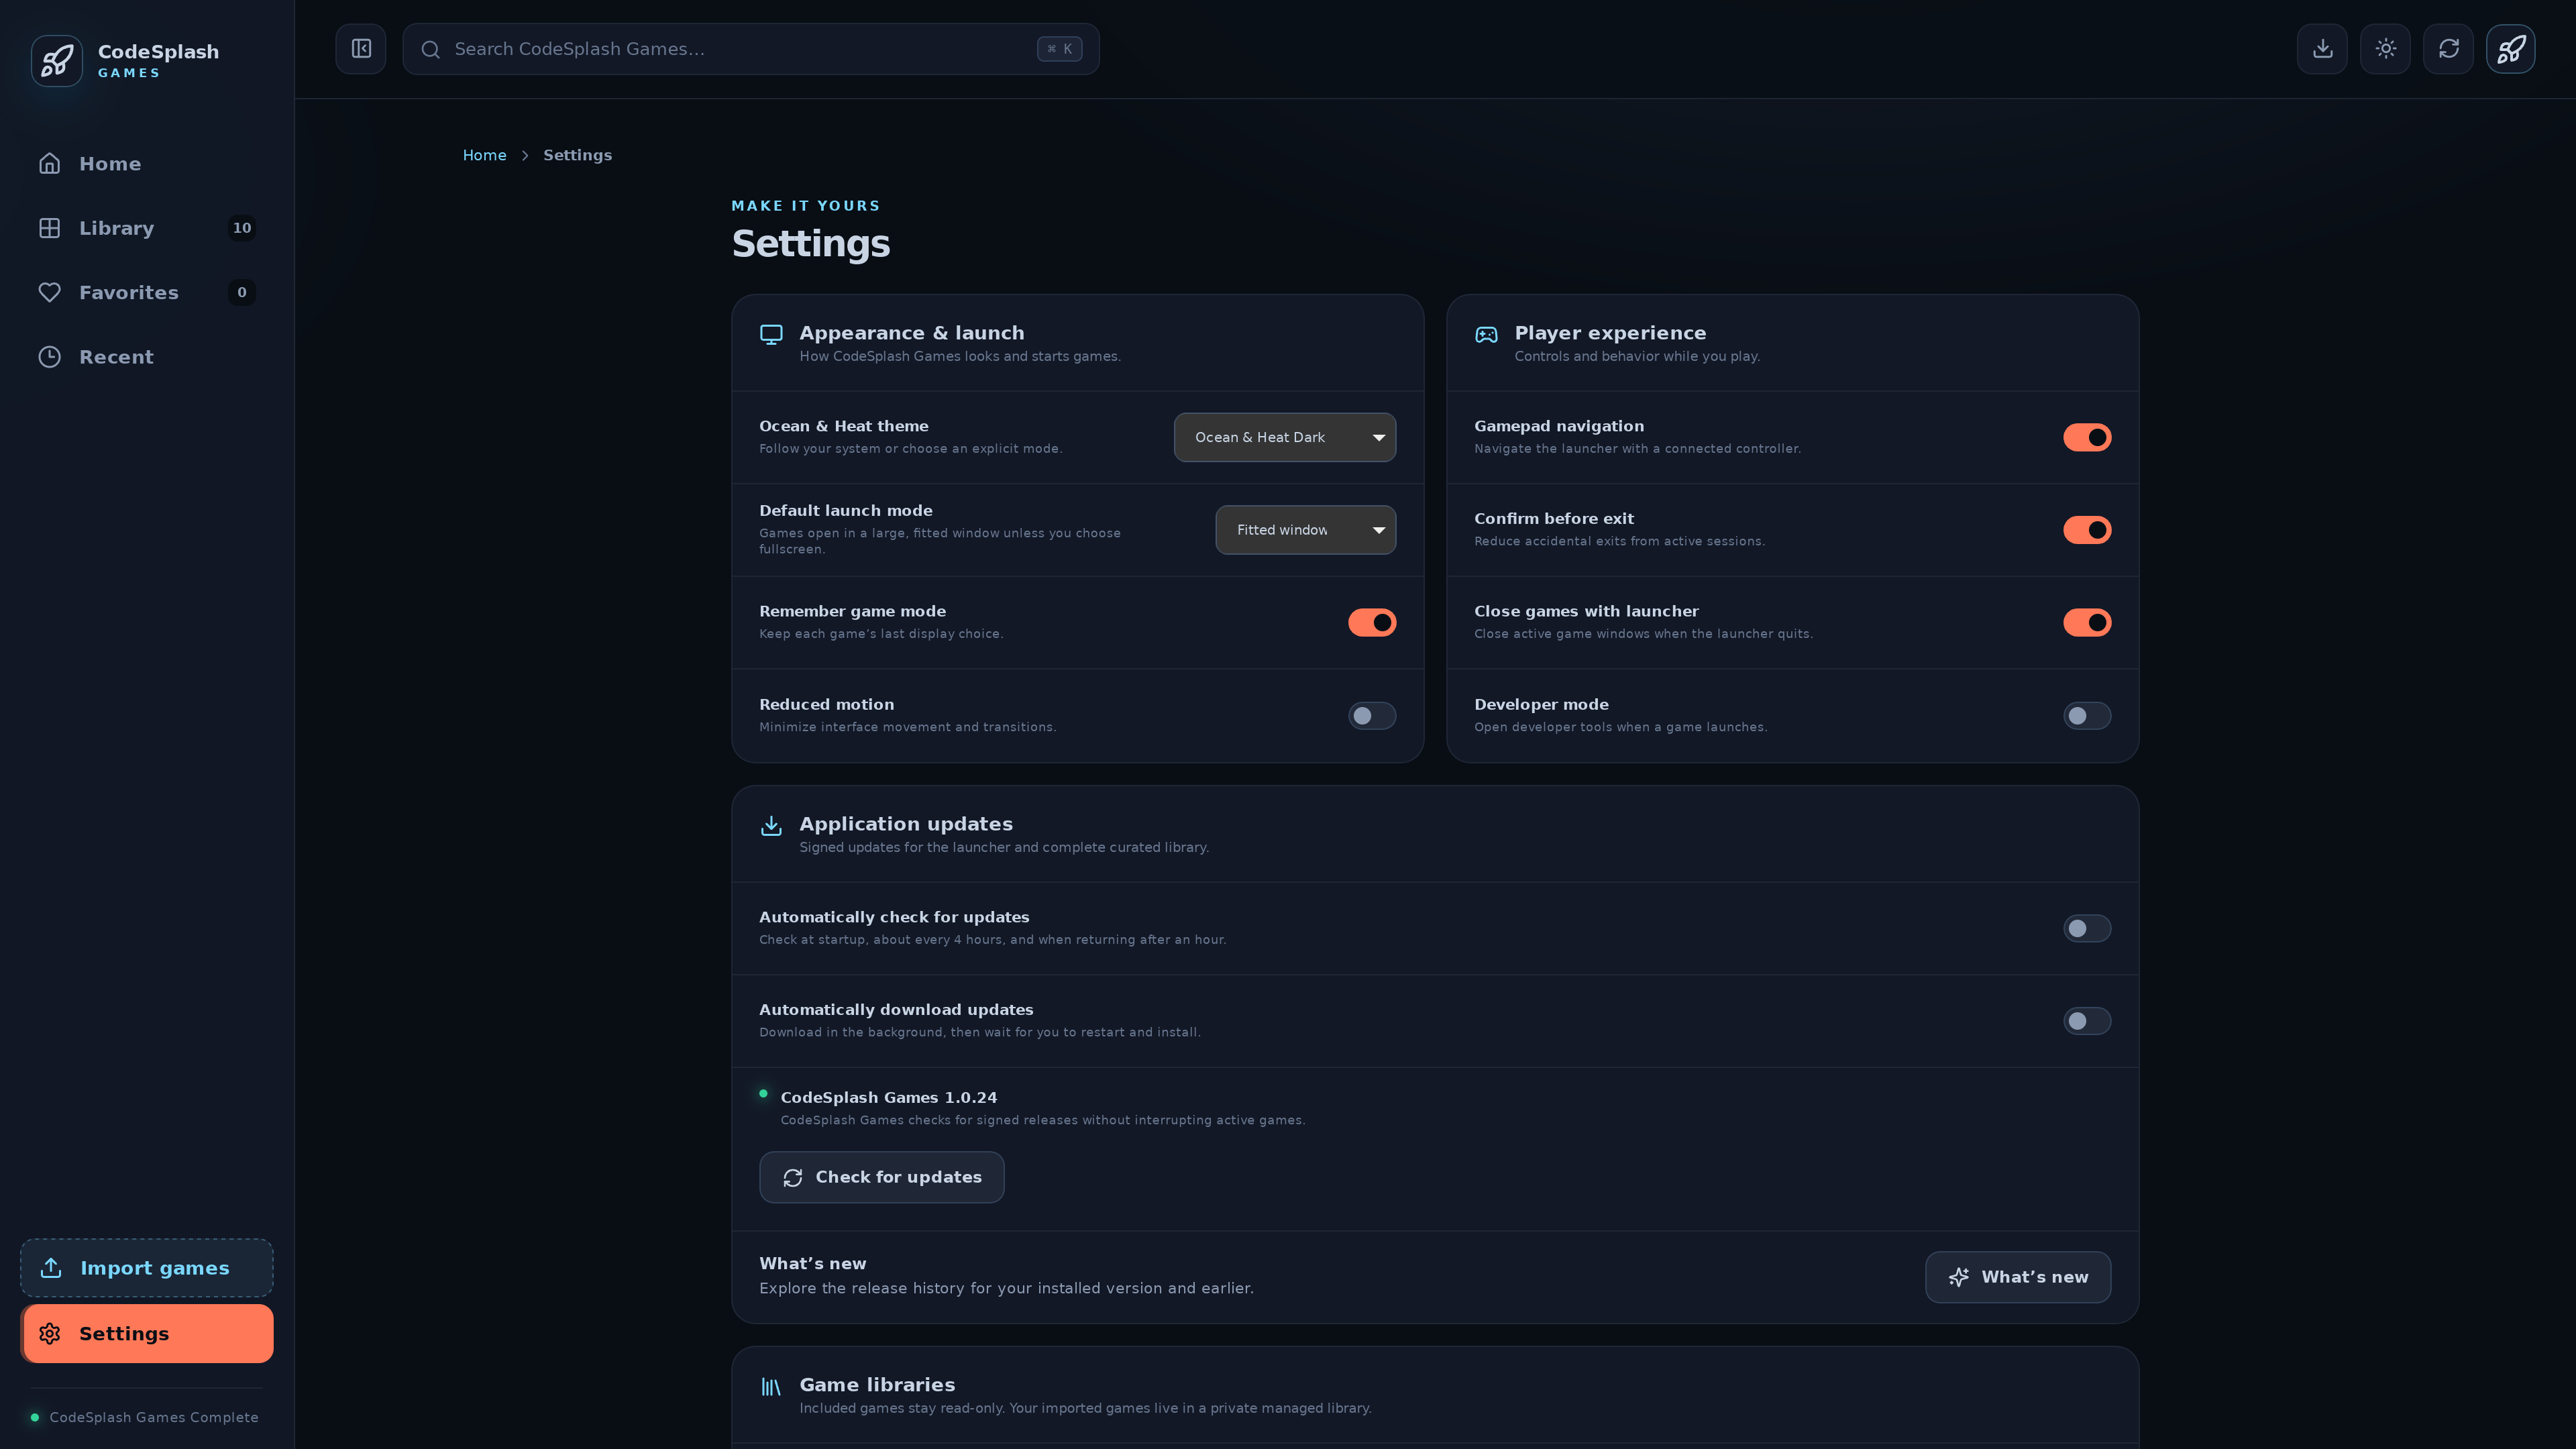Screen dimensions: 2576x1449
Task: Click the Settings gear icon
Action: click(x=50, y=1334)
